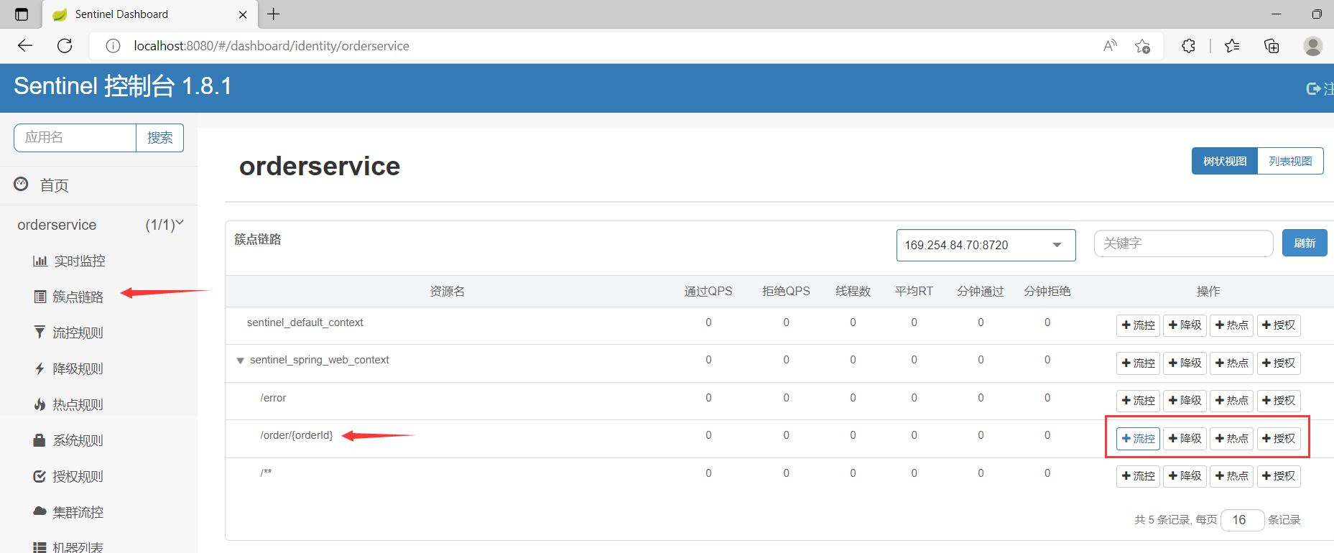Add 授权 rule for /order/{orderId}
1334x553 pixels.
pyautogui.click(x=1279, y=438)
